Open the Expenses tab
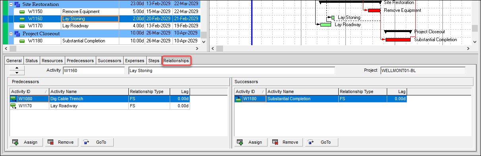Image resolution: width=481 pixels, height=156 pixels. [134, 61]
